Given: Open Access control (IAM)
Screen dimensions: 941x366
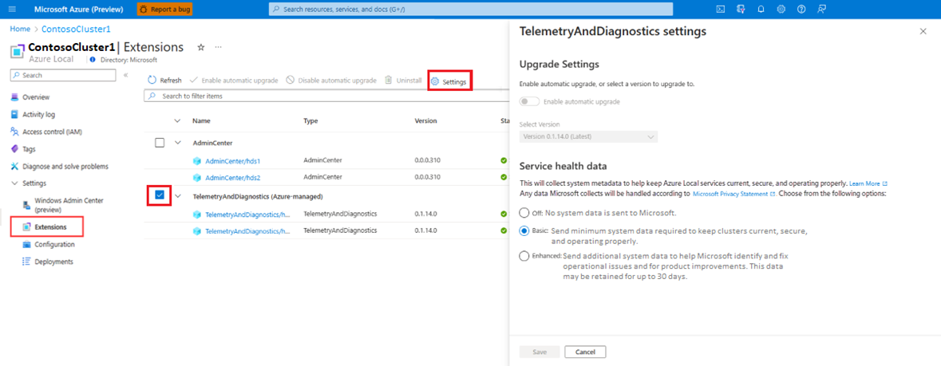Looking at the screenshot, I should [x=52, y=132].
